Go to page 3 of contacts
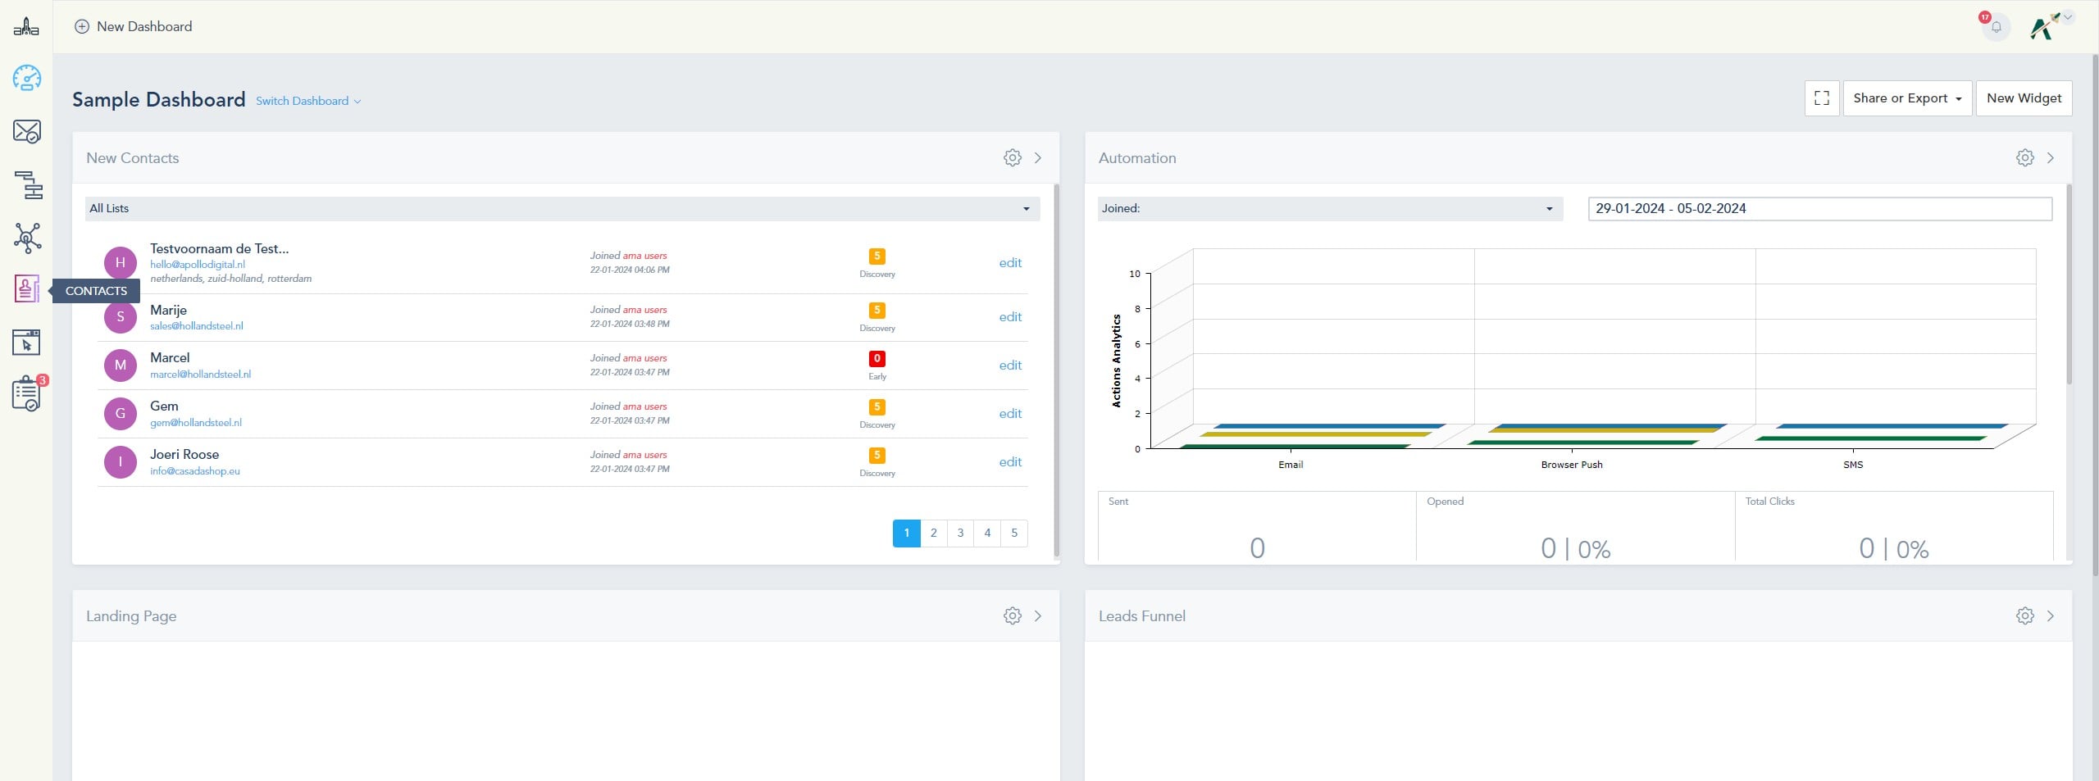 [960, 534]
